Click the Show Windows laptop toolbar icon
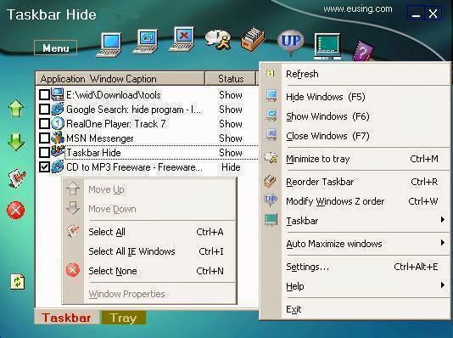Viewport: 453px width, 338px height. pyautogui.click(x=146, y=42)
